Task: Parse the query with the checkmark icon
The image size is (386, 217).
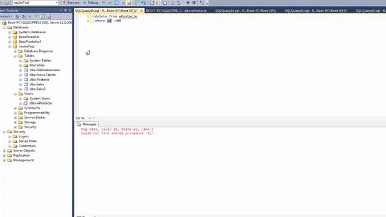Action: (110, 2)
